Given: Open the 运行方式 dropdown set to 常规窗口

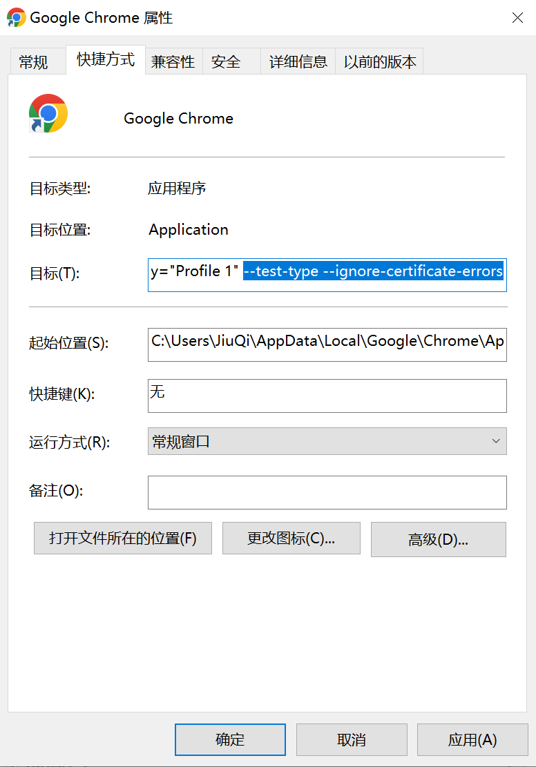Looking at the screenshot, I should click(327, 441).
